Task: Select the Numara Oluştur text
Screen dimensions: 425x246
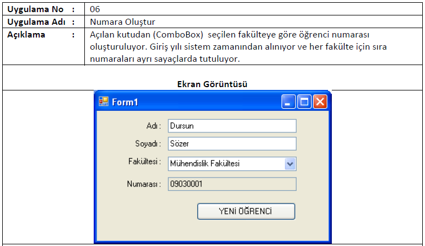Action: [122, 22]
